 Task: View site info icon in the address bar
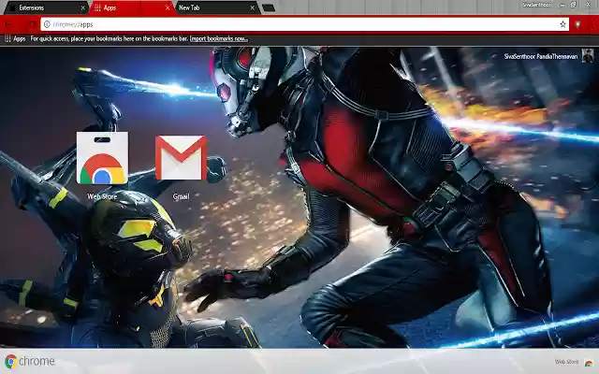(47, 24)
